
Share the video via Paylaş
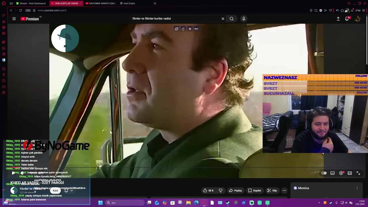(x=235, y=191)
